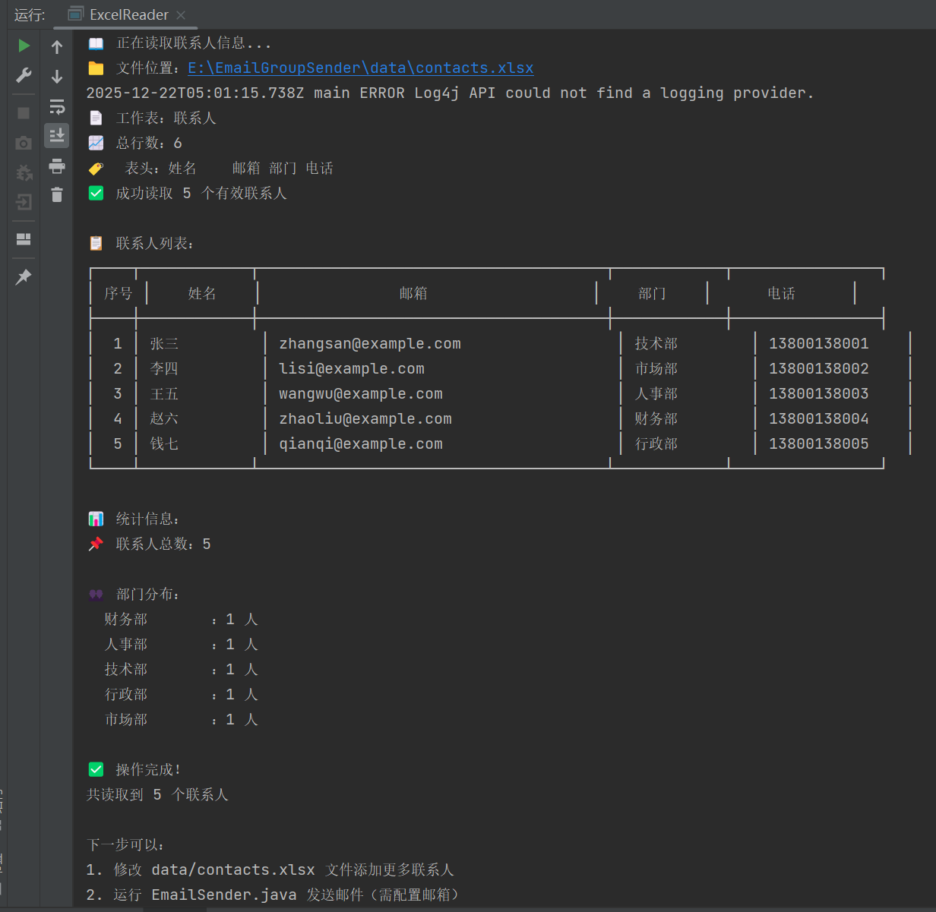Click '人事部' in 王五's table row
The width and height of the screenshot is (936, 912).
(656, 393)
